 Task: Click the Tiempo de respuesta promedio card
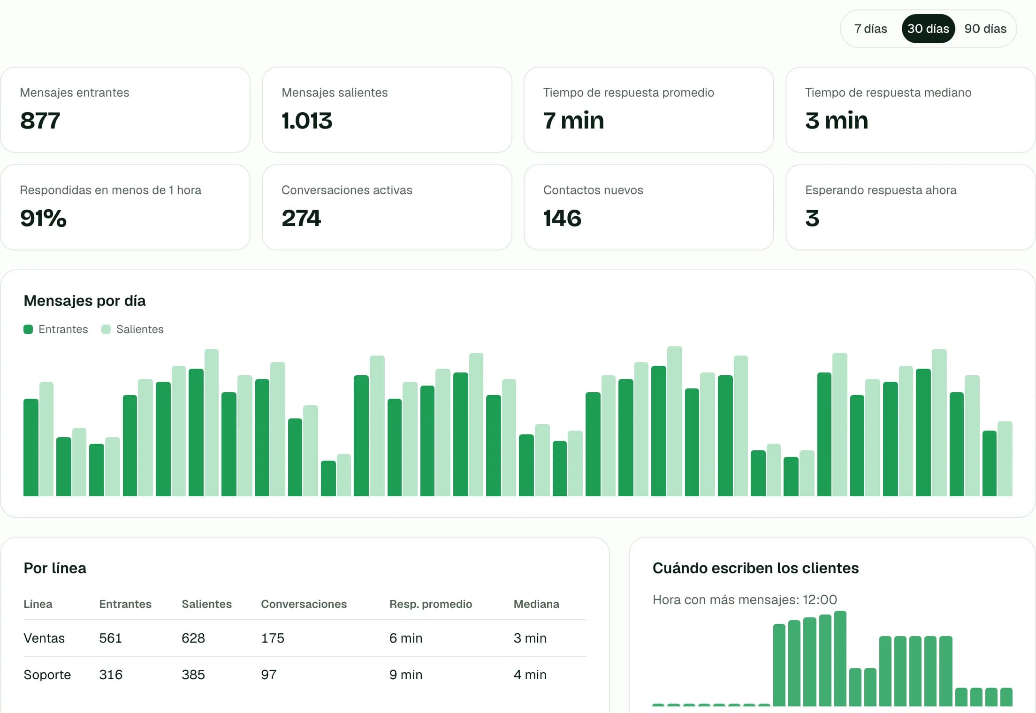[x=649, y=110]
